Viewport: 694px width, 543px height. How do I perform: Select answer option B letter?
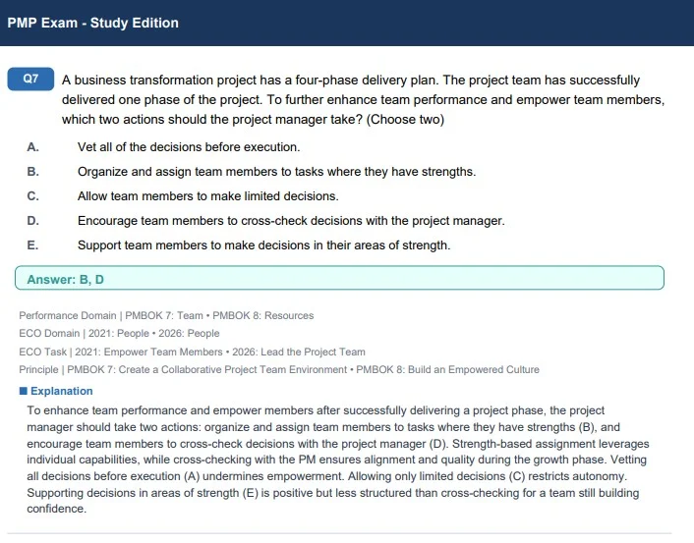point(32,172)
